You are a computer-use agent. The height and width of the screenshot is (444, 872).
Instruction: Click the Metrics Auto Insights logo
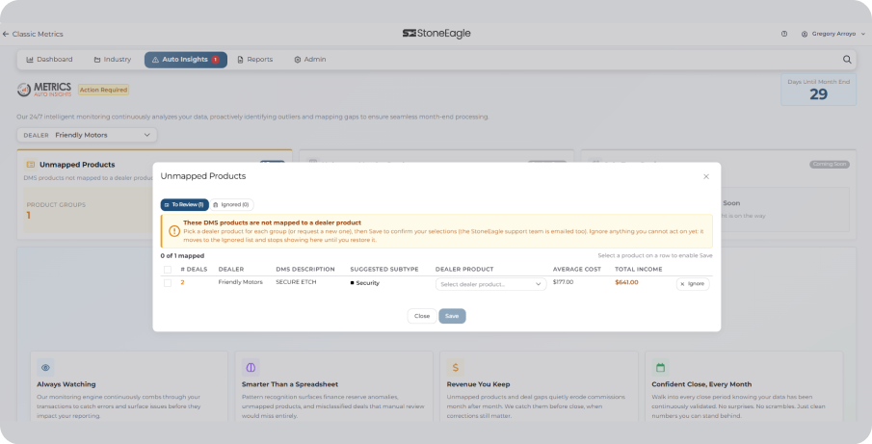(44, 89)
